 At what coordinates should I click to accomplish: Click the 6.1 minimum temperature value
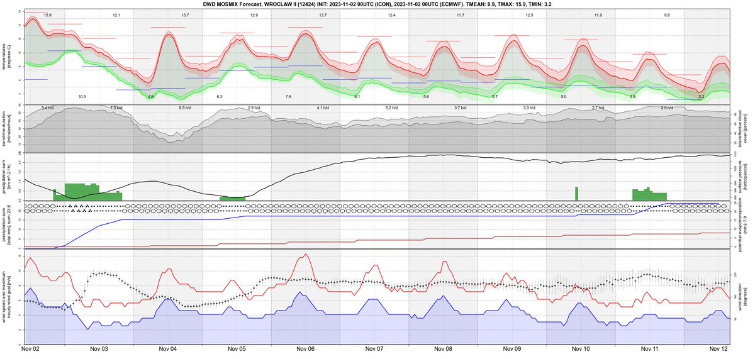[x=357, y=96]
